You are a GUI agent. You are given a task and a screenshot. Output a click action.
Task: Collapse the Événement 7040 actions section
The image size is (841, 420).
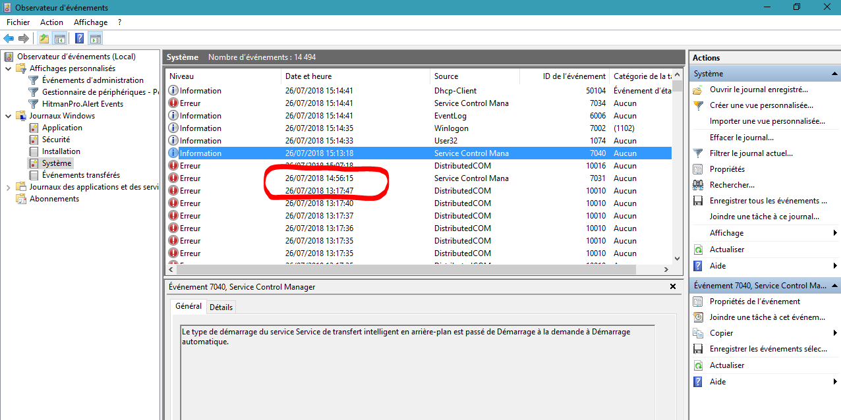click(834, 286)
